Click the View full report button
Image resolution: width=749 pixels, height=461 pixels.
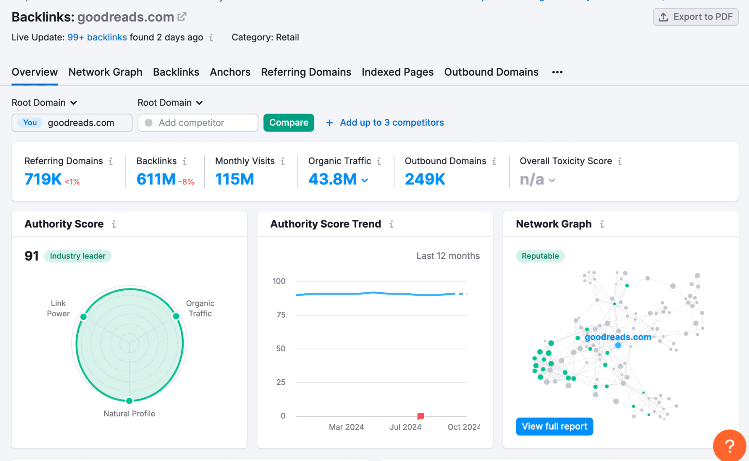pyautogui.click(x=555, y=426)
